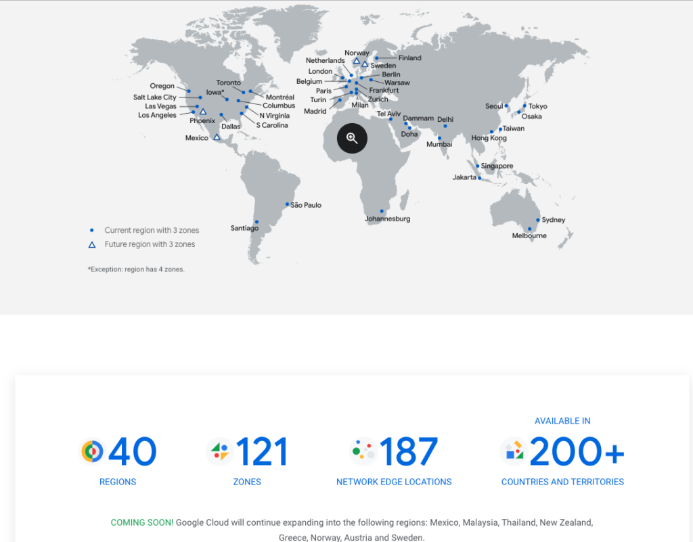Click the triangle icon in the map legend
This screenshot has width=693, height=542.
(x=92, y=245)
